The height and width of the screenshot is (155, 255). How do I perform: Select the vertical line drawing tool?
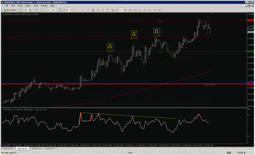click(78, 10)
